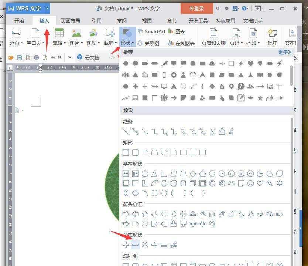308x266 pixels.
Task: Pick the recommended filled heart shape
Action: 250,63
